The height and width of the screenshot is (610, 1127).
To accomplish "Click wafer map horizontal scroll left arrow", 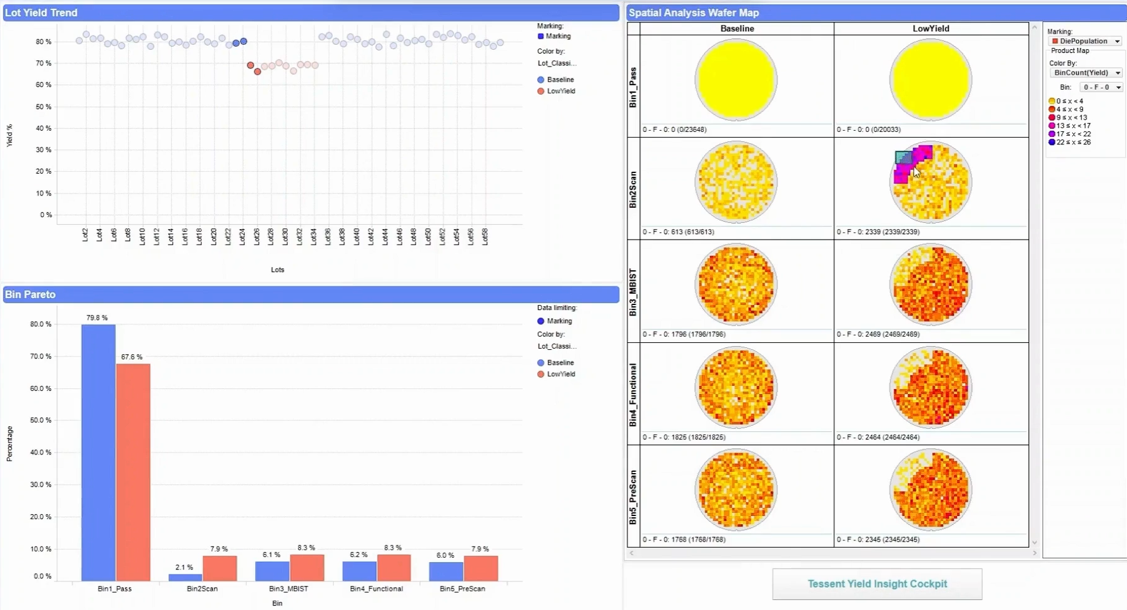I will pos(632,553).
